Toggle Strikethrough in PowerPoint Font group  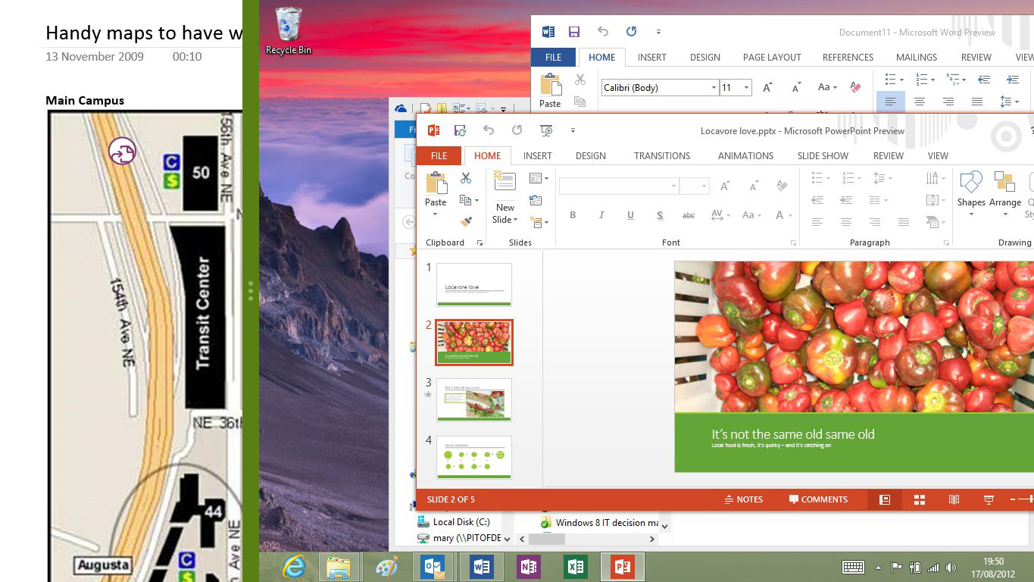[689, 215]
